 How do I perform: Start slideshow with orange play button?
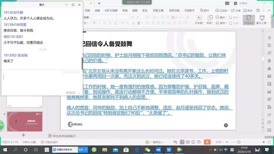point(207,142)
